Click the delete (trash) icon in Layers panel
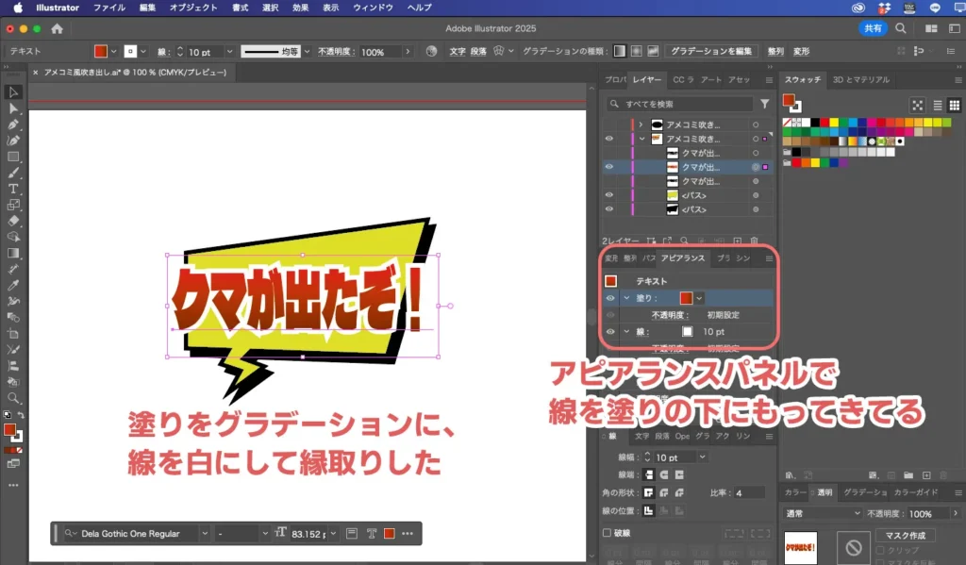 pyautogui.click(x=753, y=239)
